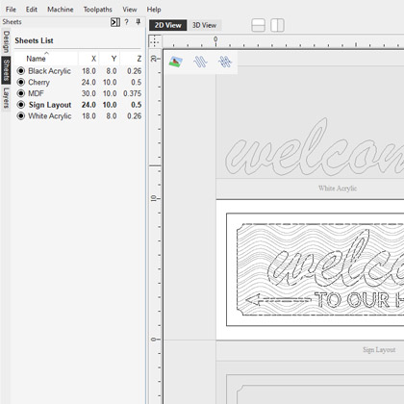This screenshot has width=404, height=404.
Task: Click the first wavy toolpath preview icon
Action: pos(200,62)
